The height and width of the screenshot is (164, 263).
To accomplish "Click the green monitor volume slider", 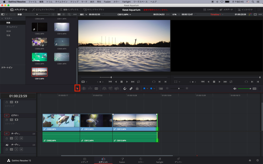I will coord(244,89).
